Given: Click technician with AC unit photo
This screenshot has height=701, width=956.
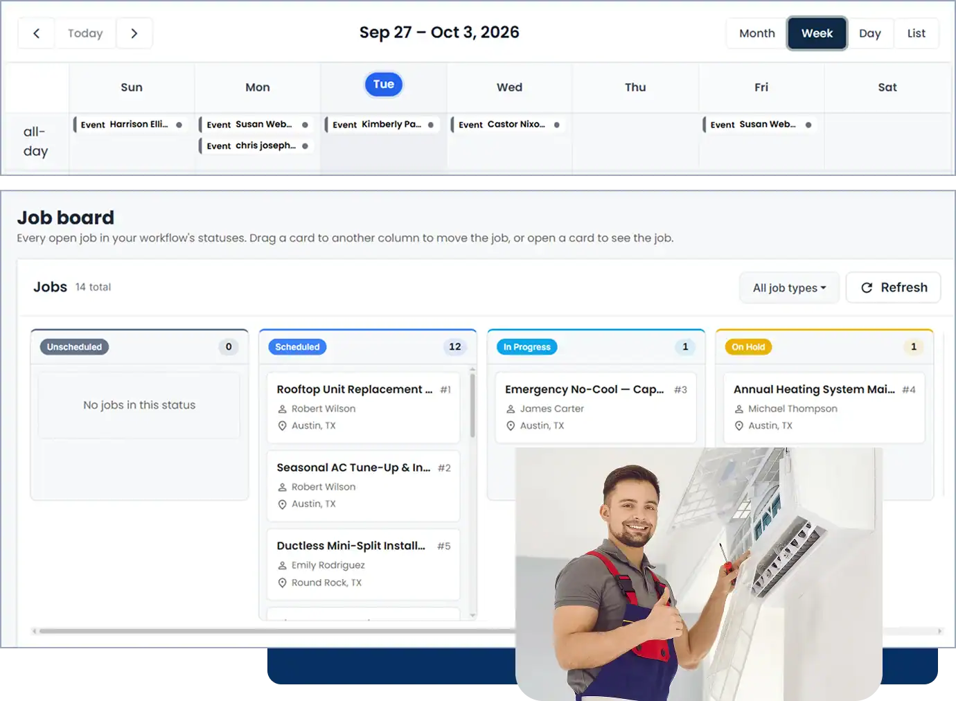Looking at the screenshot, I should 699,574.
